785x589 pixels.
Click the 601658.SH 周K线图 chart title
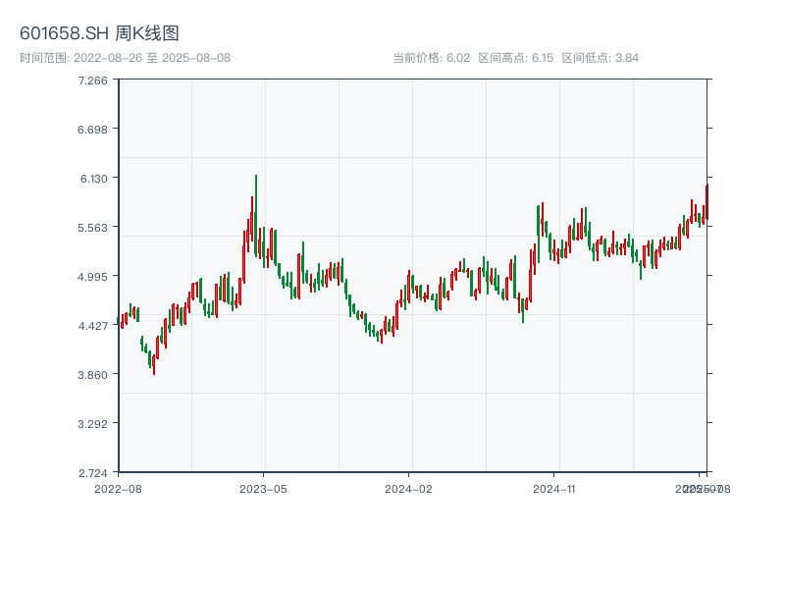(x=99, y=33)
